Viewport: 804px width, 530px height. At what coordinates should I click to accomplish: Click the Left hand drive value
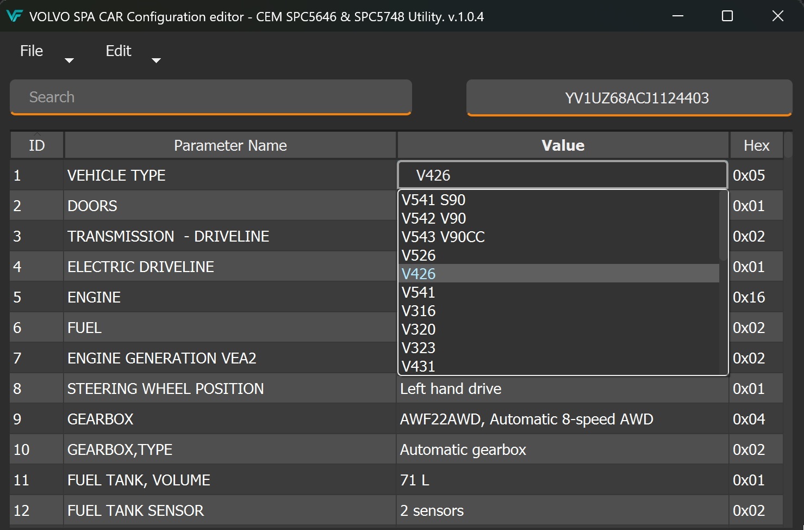point(563,389)
